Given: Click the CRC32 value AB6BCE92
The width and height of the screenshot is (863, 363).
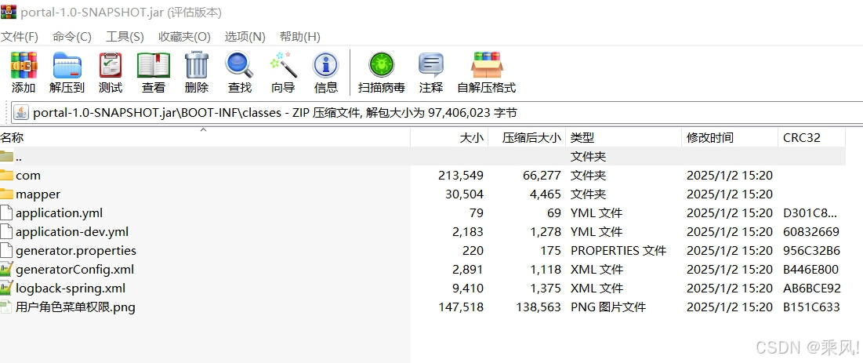Looking at the screenshot, I should pos(812,288).
